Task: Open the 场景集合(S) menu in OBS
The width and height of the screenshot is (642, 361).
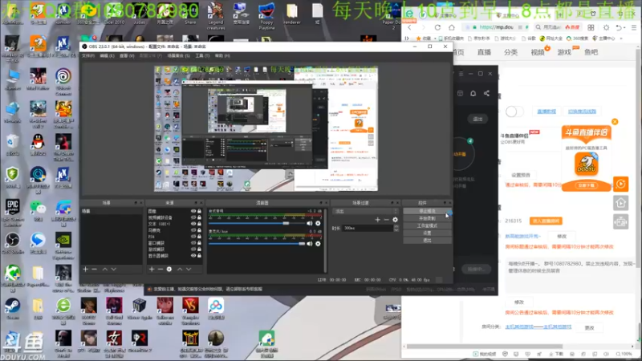Action: pyautogui.click(x=178, y=55)
